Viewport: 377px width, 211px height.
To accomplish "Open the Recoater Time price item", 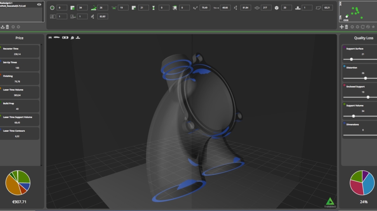I will click(20, 51).
